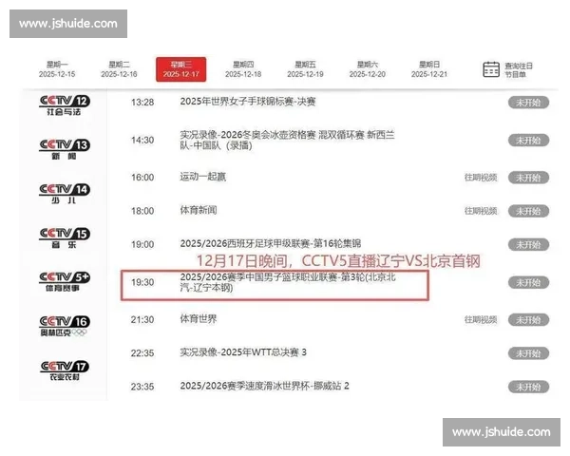This screenshot has width=570, height=456.
Task: Click 未开始 button for 19:30 CBA game
Action: [x=528, y=282]
